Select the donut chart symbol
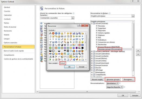The image size is (142, 99). 53,54
